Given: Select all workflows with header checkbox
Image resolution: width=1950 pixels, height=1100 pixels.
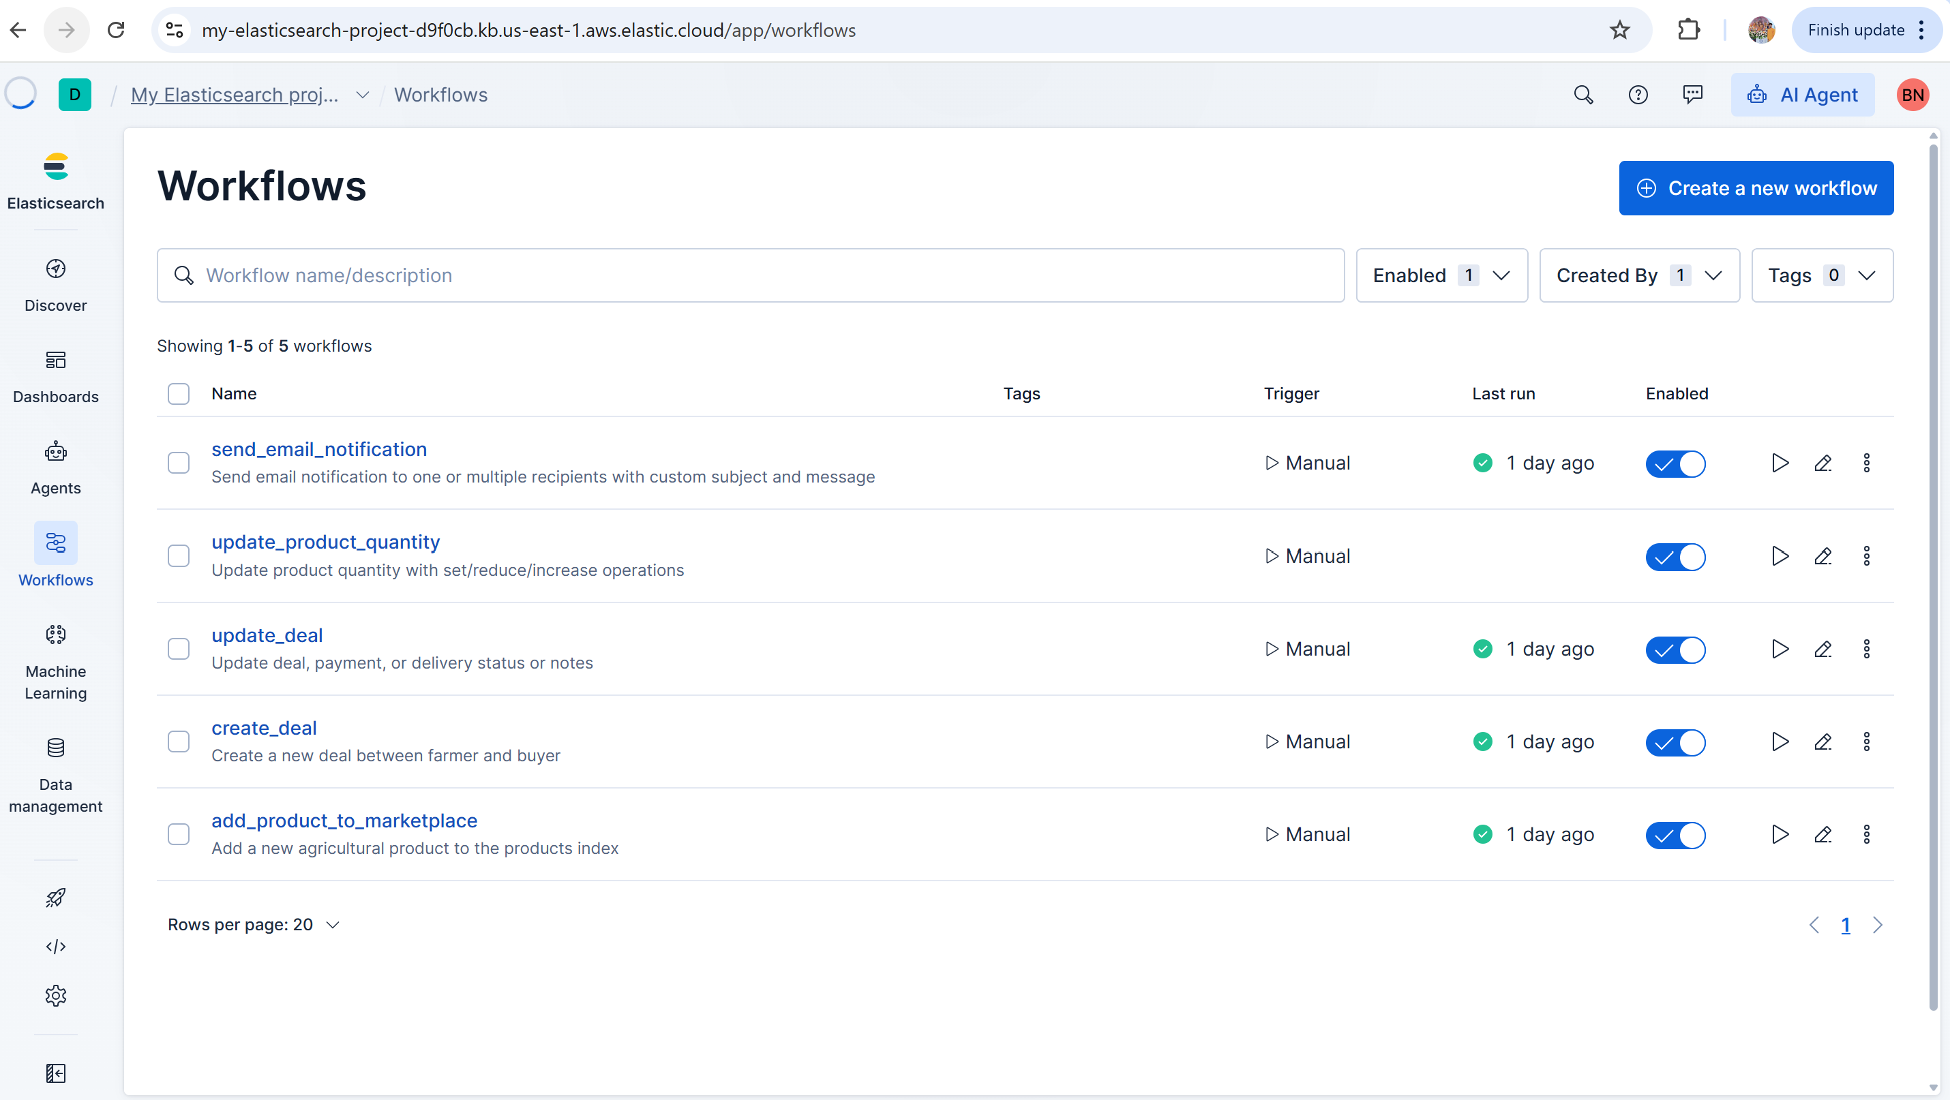Looking at the screenshot, I should (x=179, y=393).
